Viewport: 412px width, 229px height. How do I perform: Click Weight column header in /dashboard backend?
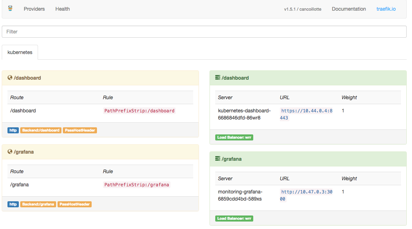tap(349, 97)
